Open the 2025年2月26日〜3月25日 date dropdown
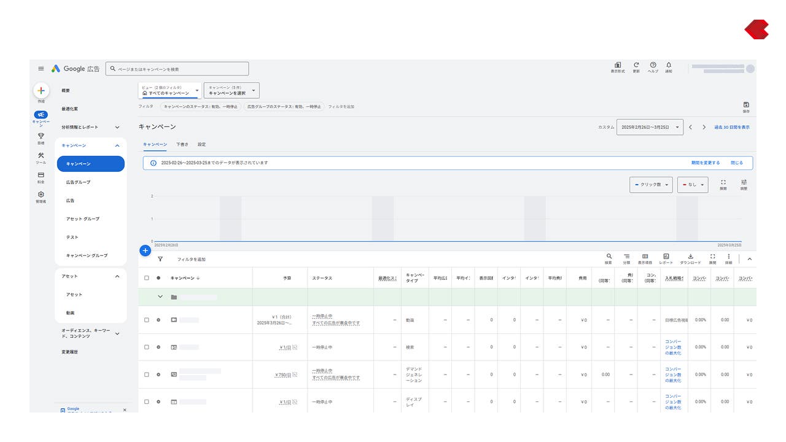Viewport: 786px width, 442px height. [650, 127]
